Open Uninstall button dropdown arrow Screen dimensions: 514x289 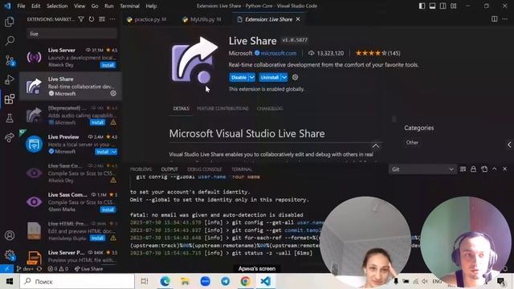point(284,77)
